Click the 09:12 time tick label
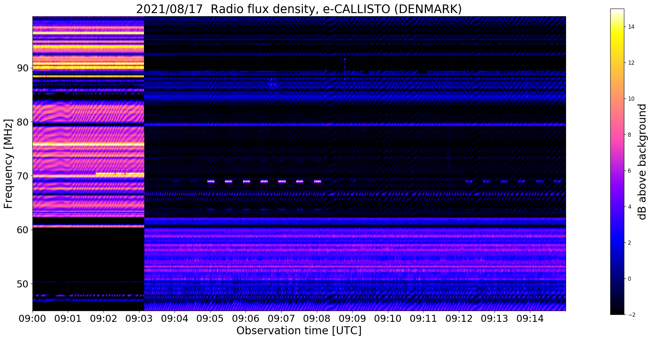This screenshot has width=652, height=340. [459, 319]
